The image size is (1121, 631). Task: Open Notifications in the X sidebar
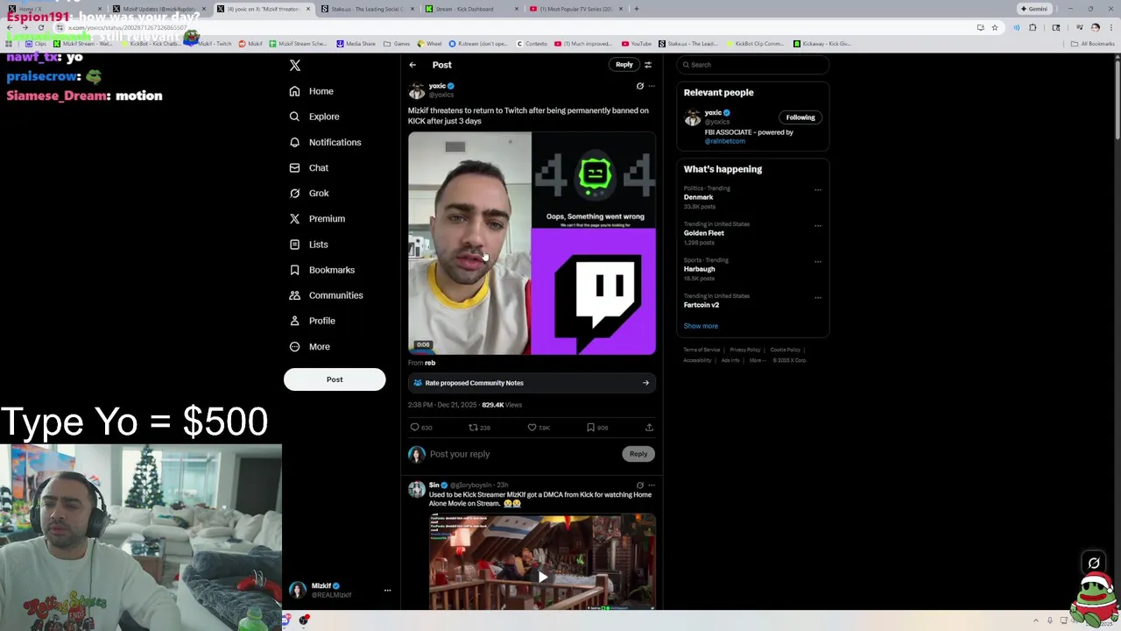point(325,142)
